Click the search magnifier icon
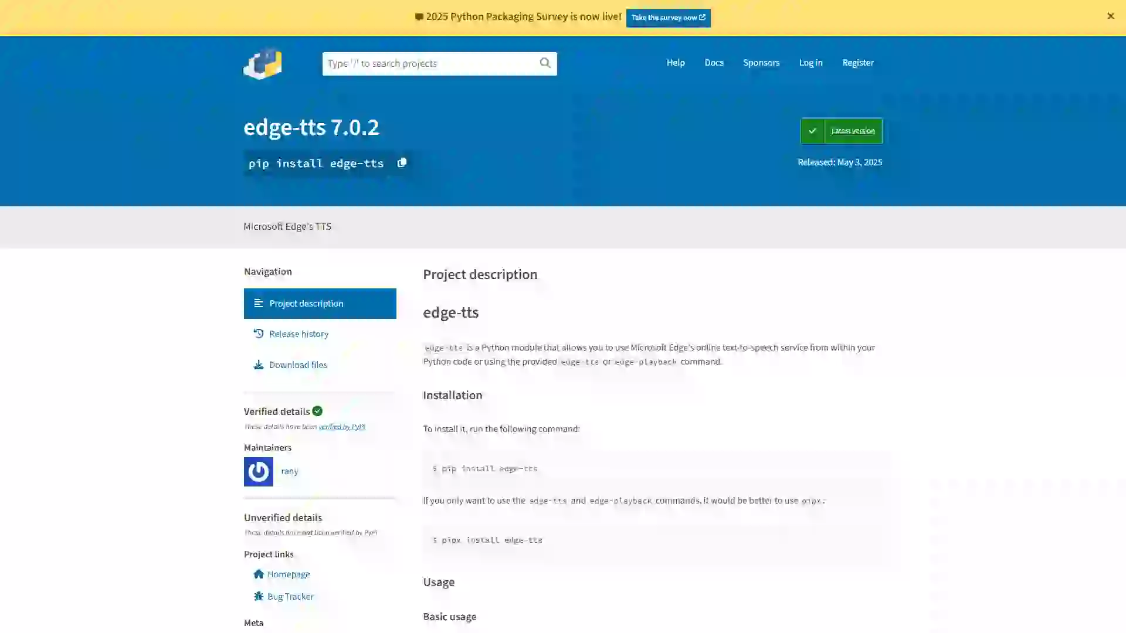 pyautogui.click(x=545, y=63)
